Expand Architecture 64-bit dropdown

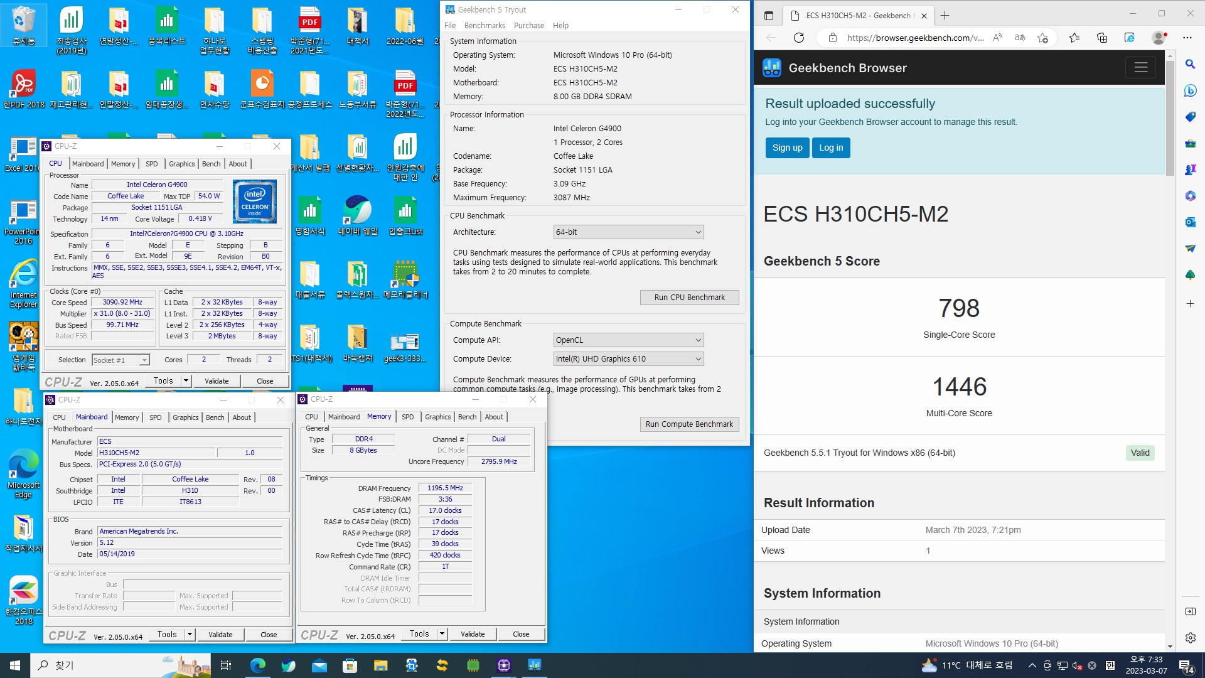628,232
